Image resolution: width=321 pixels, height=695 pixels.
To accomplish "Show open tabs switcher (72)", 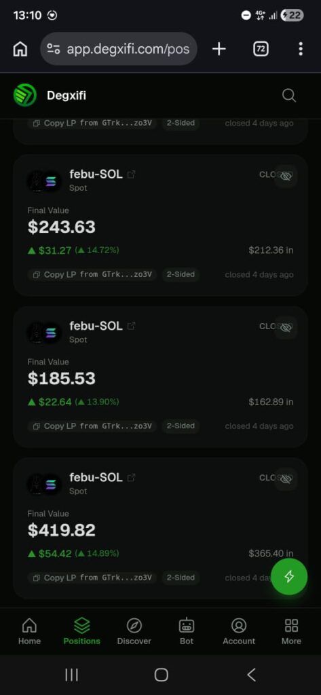I will 261,49.
